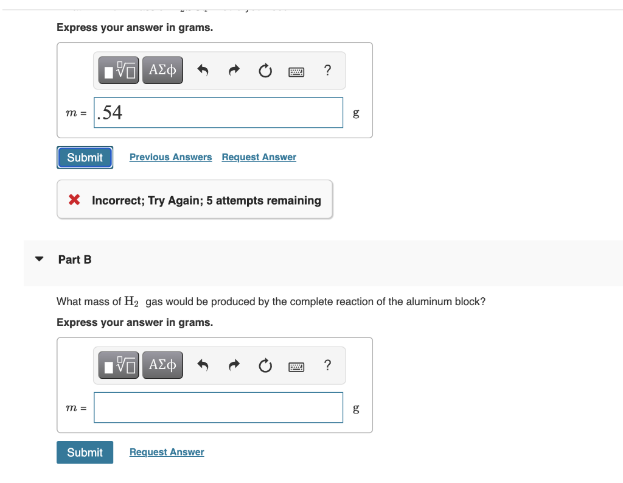
Task: Open Previous Answers for Part A
Action: tap(170, 157)
